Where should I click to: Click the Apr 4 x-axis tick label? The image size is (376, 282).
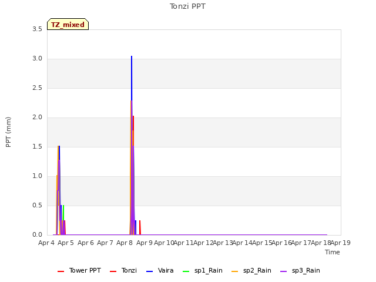pos(46,243)
